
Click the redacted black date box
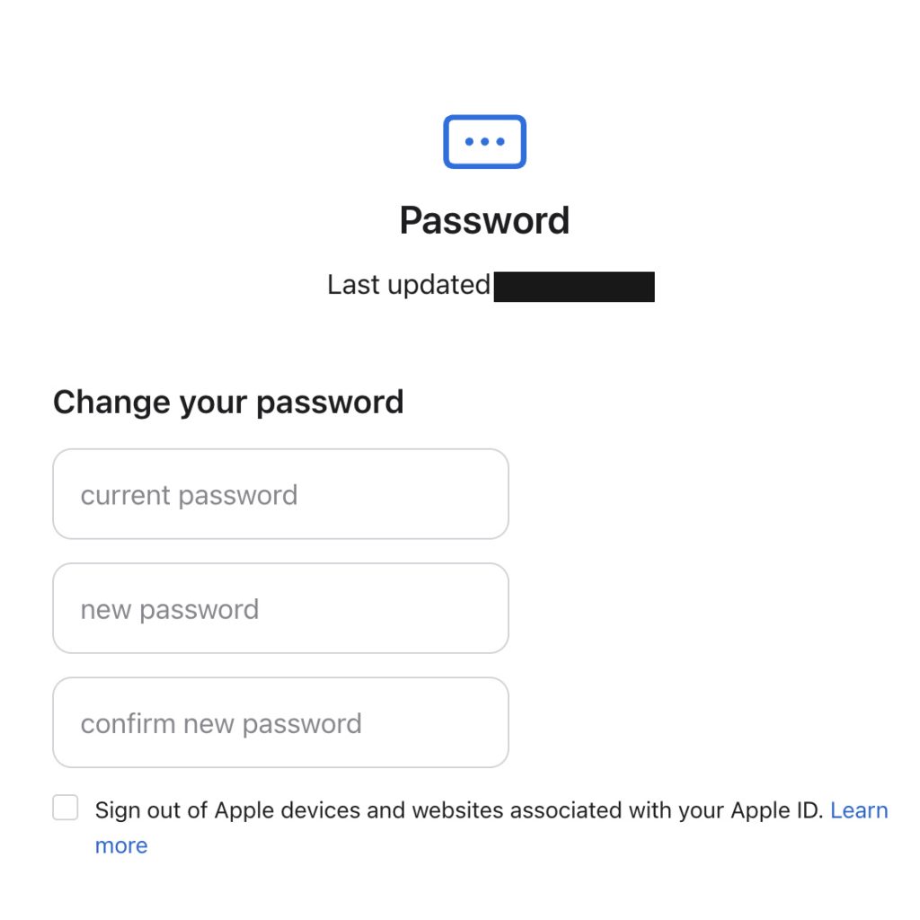[574, 287]
